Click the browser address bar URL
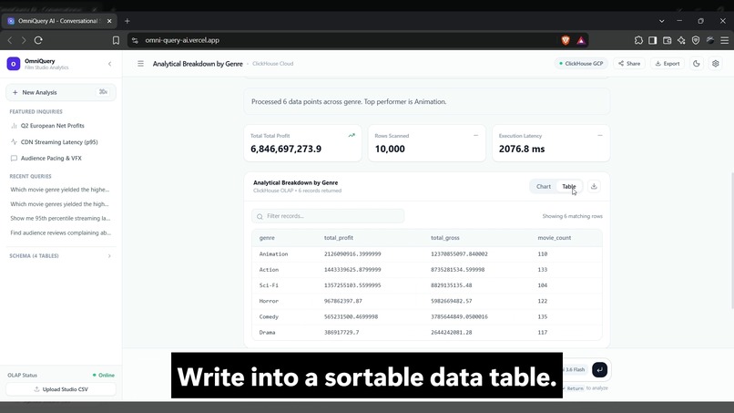734x413 pixels. (x=182, y=40)
